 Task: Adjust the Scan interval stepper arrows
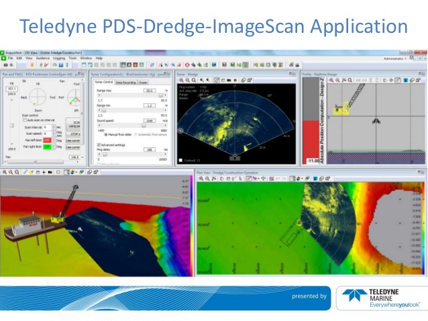[54, 127]
